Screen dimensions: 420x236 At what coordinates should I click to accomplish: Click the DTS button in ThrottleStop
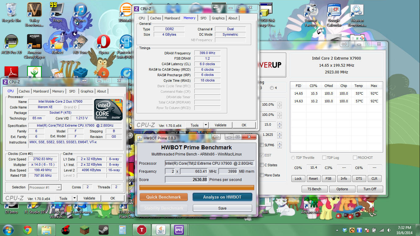tap(359, 179)
